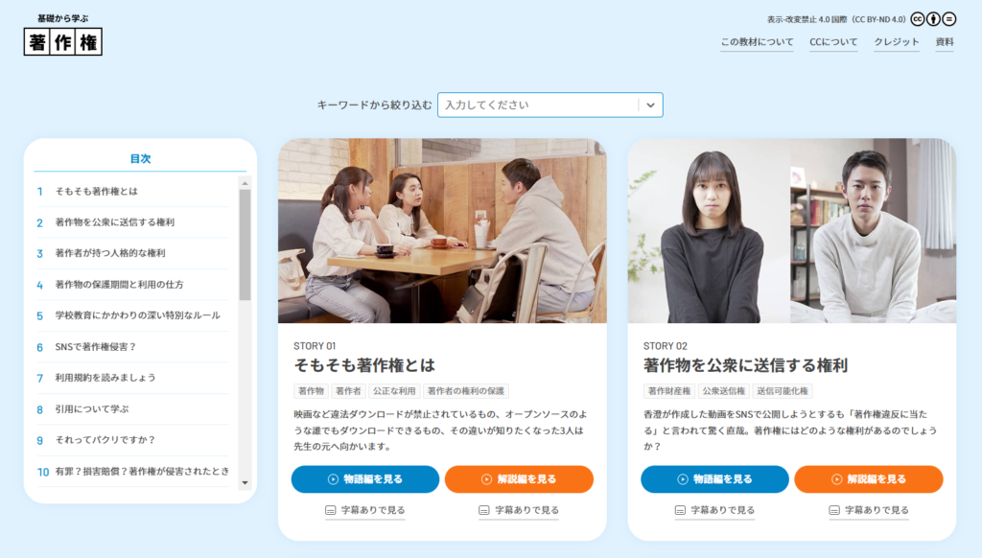Select SNSで著作権侵害？ in the table of contents
The height and width of the screenshot is (558, 982).
[96, 347]
